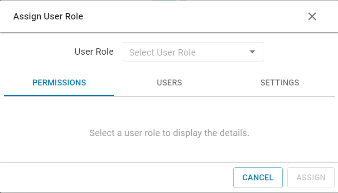Close the Assign User Role dialog
Image resolution: width=338 pixels, height=193 pixels.
pos(312,17)
